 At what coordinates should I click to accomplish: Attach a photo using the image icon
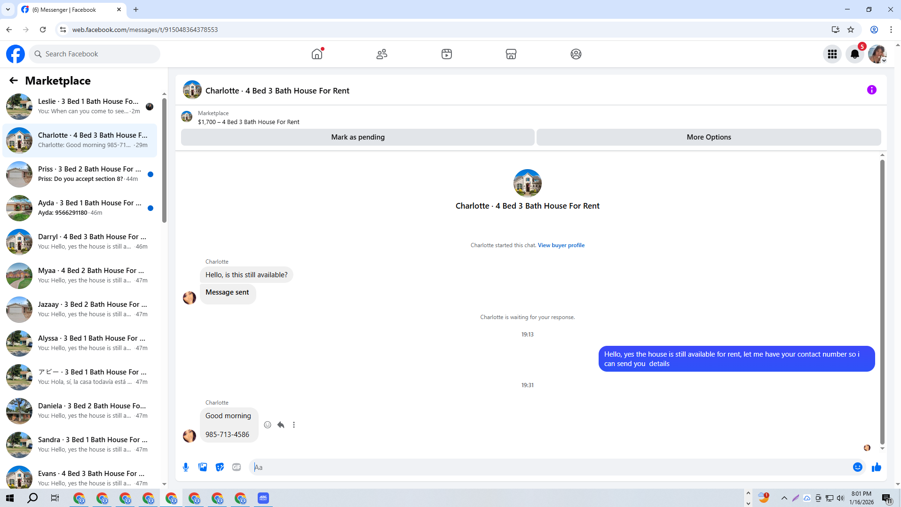[203, 467]
